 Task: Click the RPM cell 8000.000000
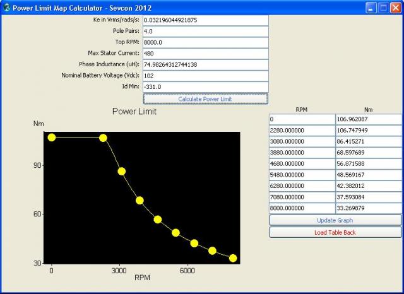pos(302,208)
